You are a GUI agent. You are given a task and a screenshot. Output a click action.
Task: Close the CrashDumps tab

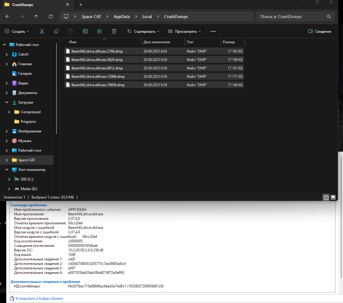[x=67, y=5]
